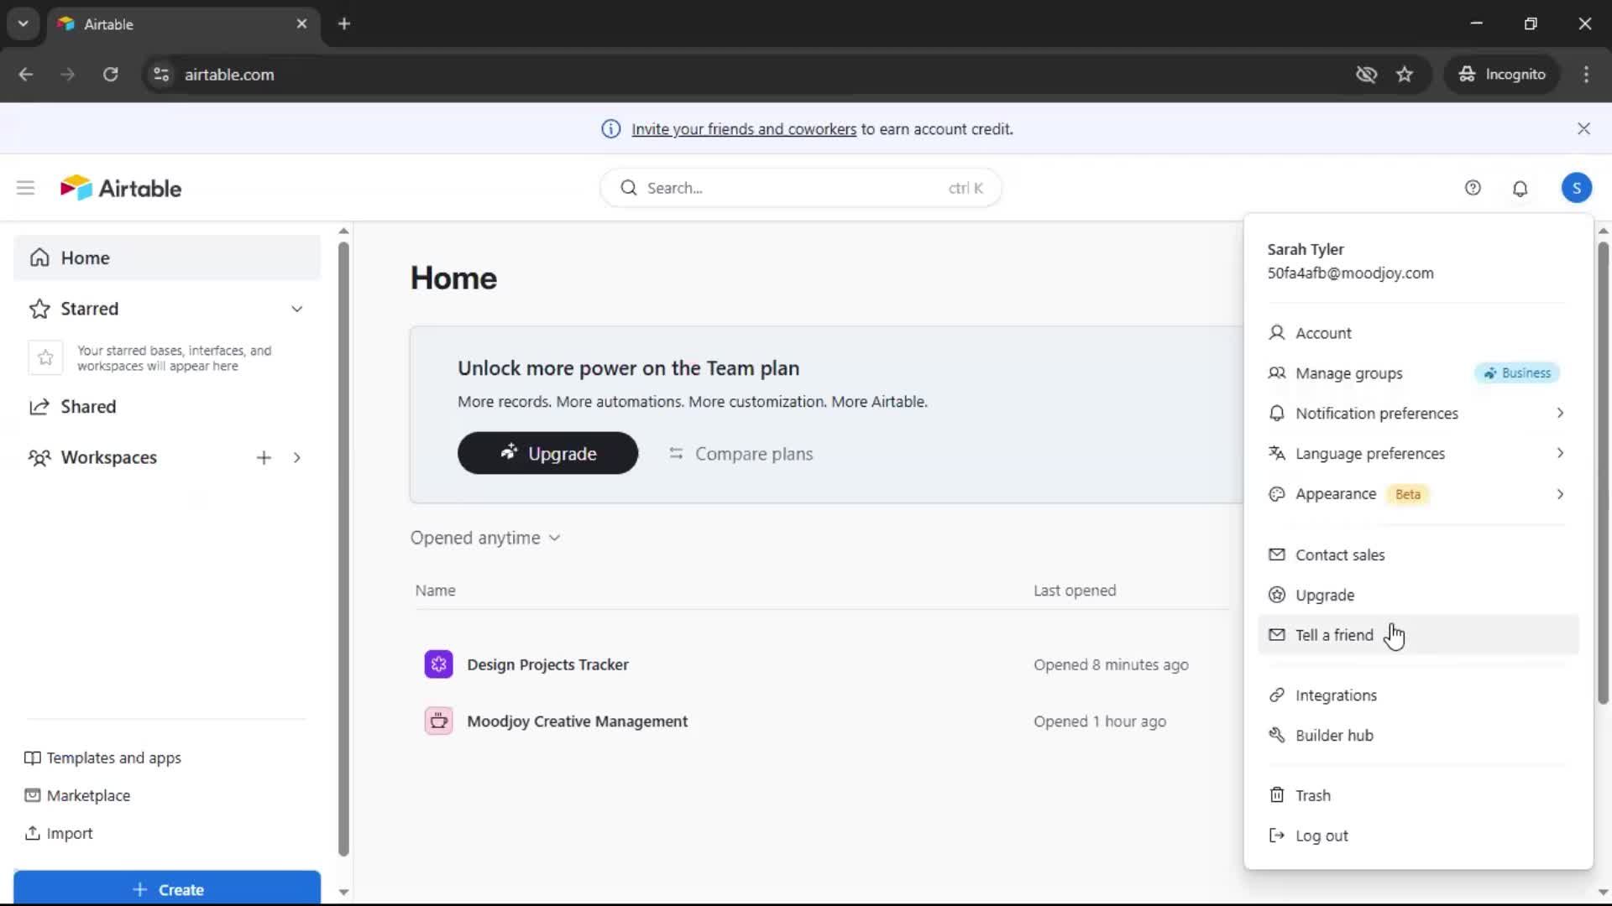Image resolution: width=1612 pixels, height=906 pixels.
Task: Open the help question mark icon
Action: pos(1473,188)
